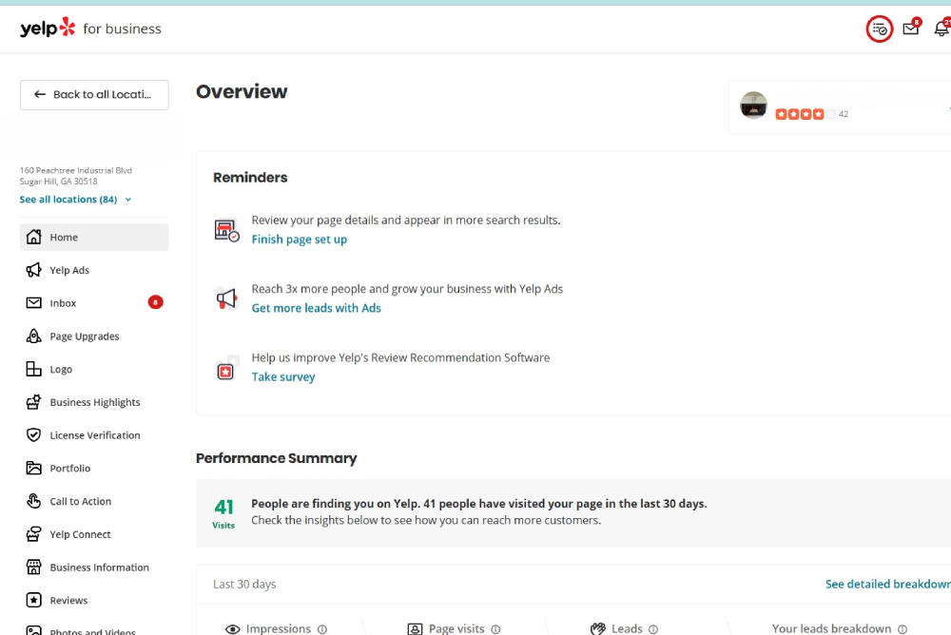Expand the See all locations (84) dropdown
Image resolution: width=951 pixels, height=635 pixels.
pos(75,199)
